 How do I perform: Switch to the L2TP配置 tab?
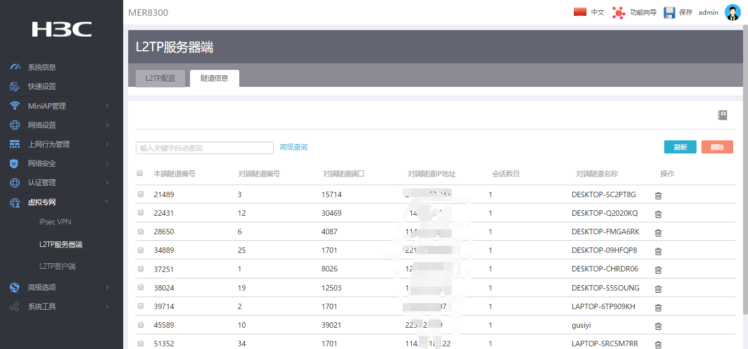(160, 78)
